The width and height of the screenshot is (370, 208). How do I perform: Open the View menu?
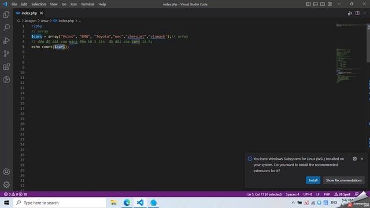54,4
